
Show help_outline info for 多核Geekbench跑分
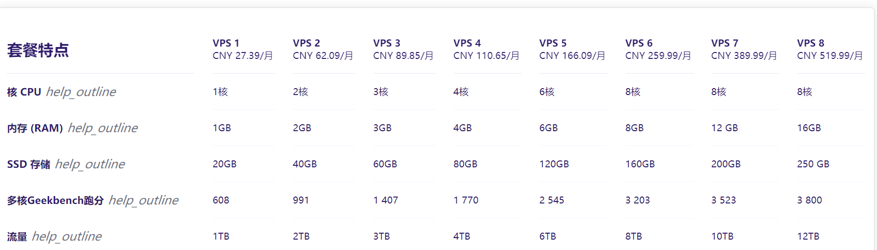click(143, 200)
